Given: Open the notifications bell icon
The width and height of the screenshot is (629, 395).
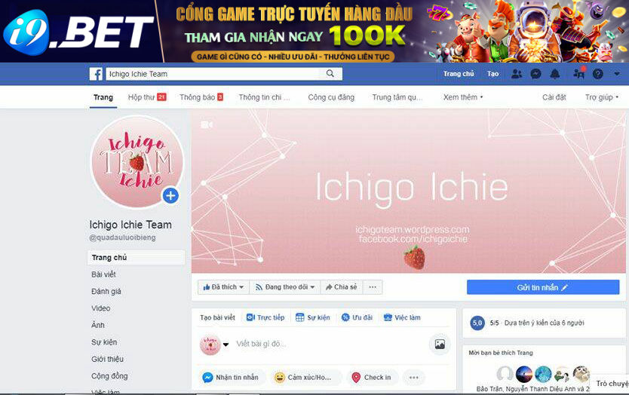Looking at the screenshot, I should click(x=555, y=74).
